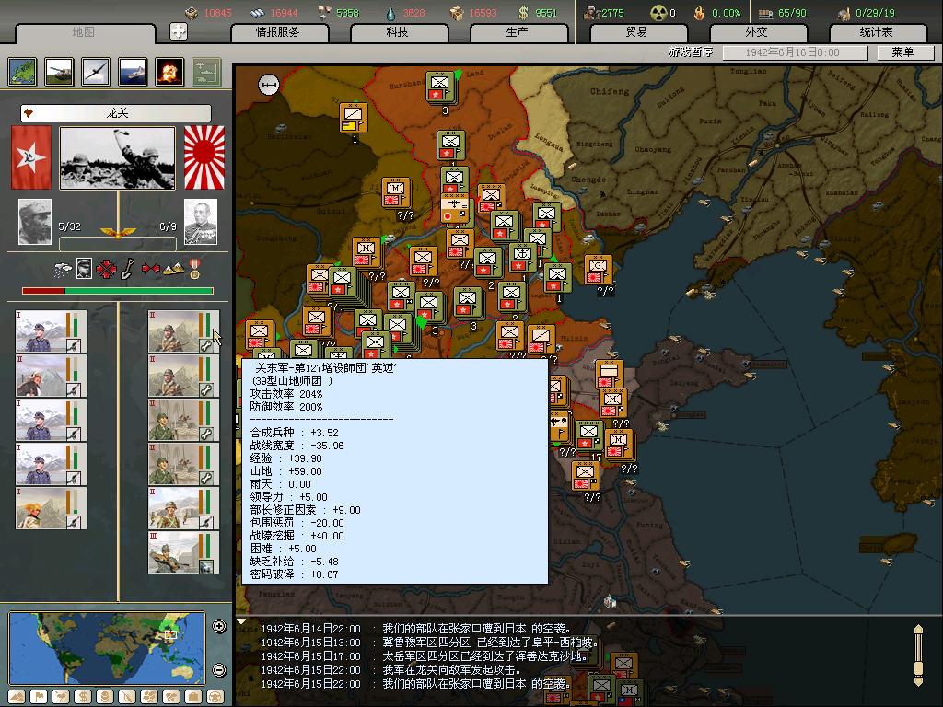Click the four-arrow map move icon
Viewport: 943px width, 707px height.
pyautogui.click(x=179, y=31)
